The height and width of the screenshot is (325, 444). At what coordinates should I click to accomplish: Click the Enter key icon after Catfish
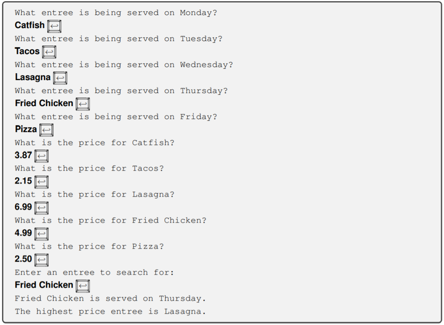[x=54, y=26]
